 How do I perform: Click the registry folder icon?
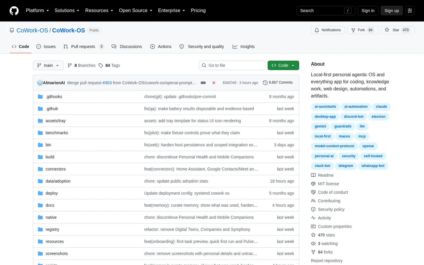click(x=40, y=229)
